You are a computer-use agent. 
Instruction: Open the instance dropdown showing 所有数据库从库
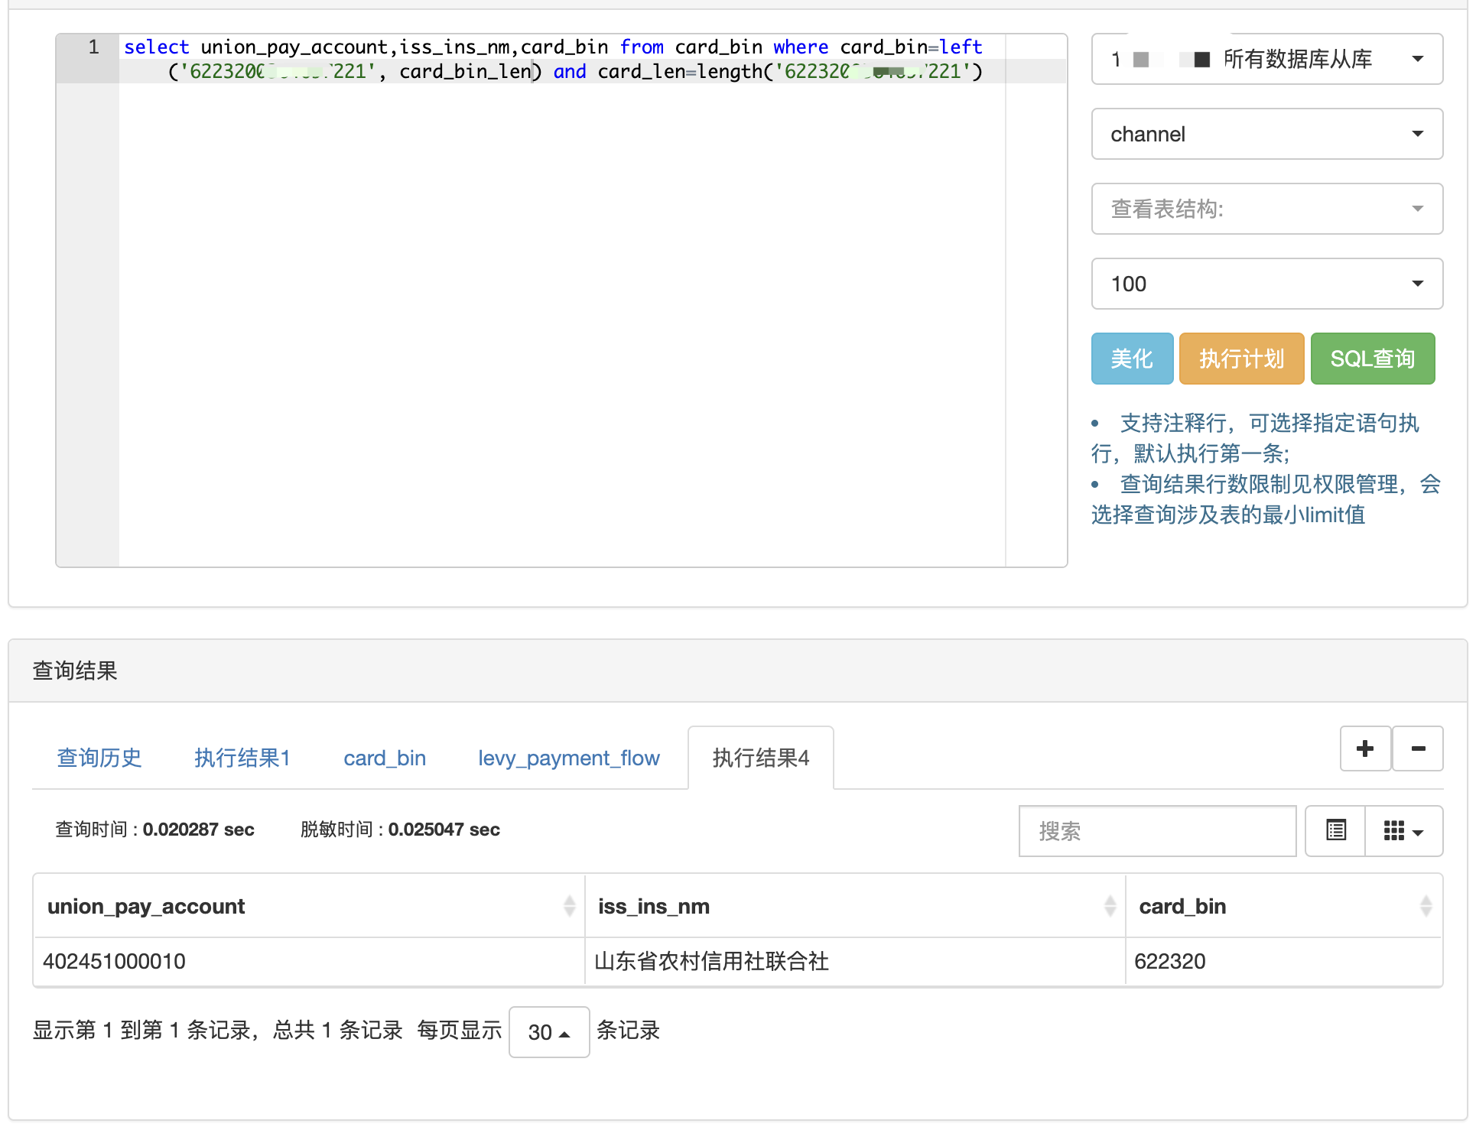coord(1267,59)
